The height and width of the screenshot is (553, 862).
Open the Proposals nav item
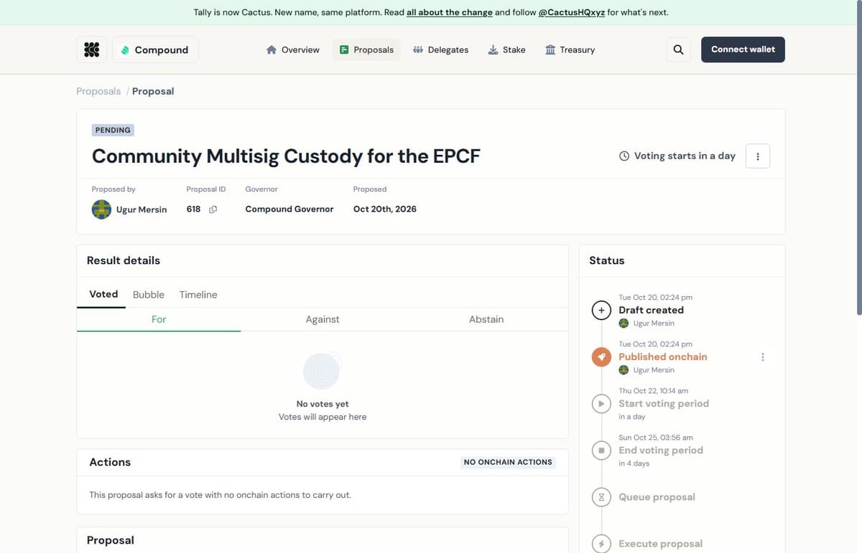tap(366, 49)
